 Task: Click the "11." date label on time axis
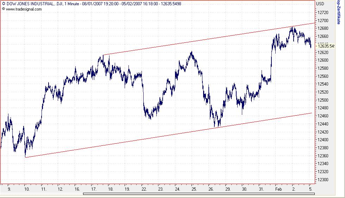click(x=44, y=189)
